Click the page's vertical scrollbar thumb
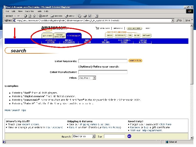 pos(192,56)
